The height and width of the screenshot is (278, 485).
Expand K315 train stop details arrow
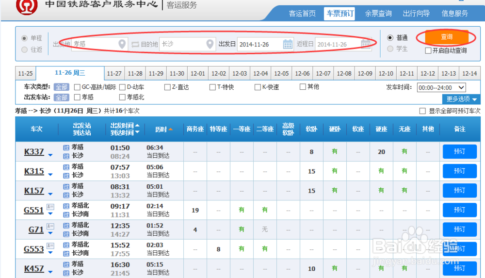(50, 175)
